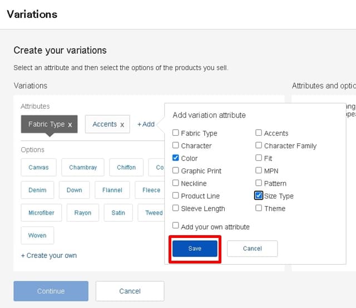Pick the Microfiber fabric option
The image size is (356, 308).
coord(41,213)
